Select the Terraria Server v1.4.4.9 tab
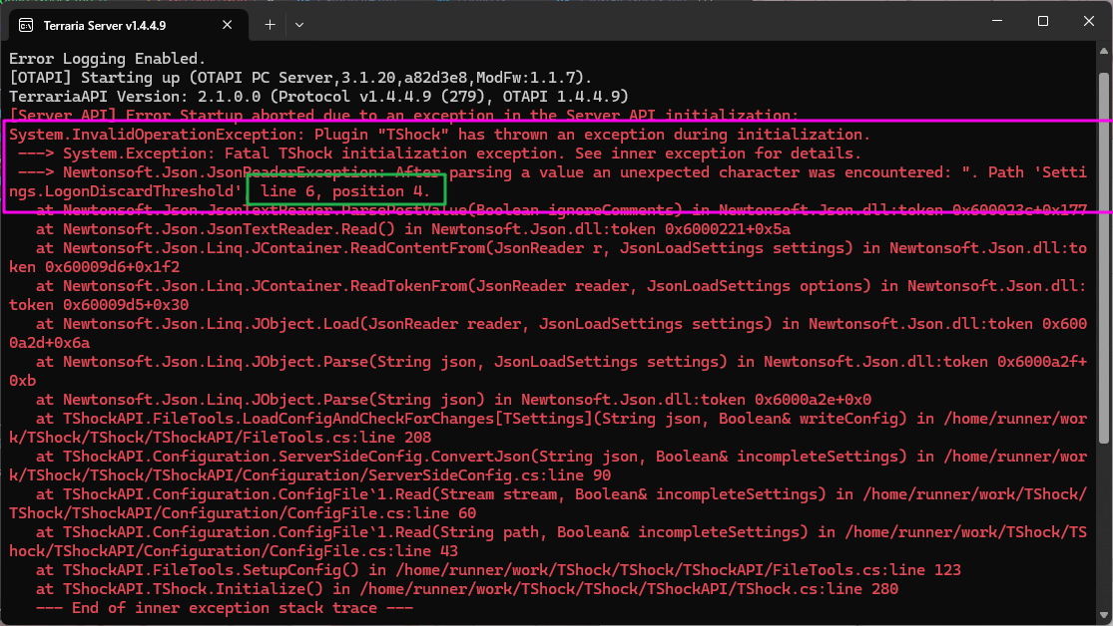This screenshot has width=1113, height=626. pos(128,25)
